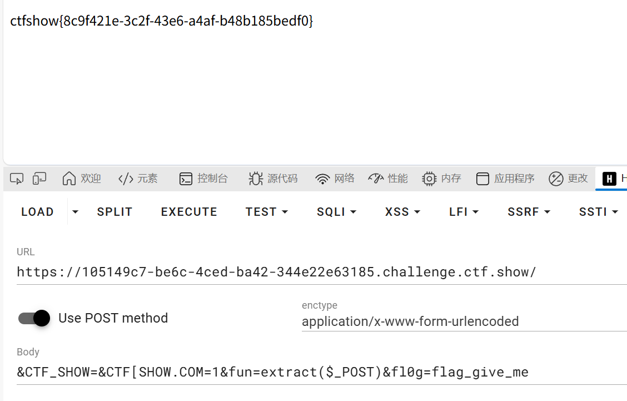Select the HackBar tab icon

pos(610,179)
